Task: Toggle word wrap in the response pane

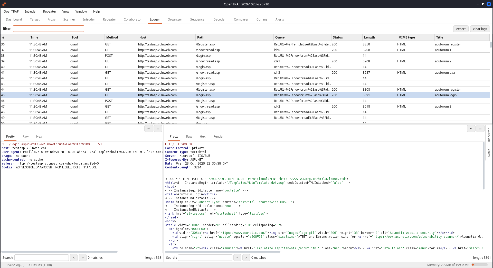Action: tap(471, 129)
